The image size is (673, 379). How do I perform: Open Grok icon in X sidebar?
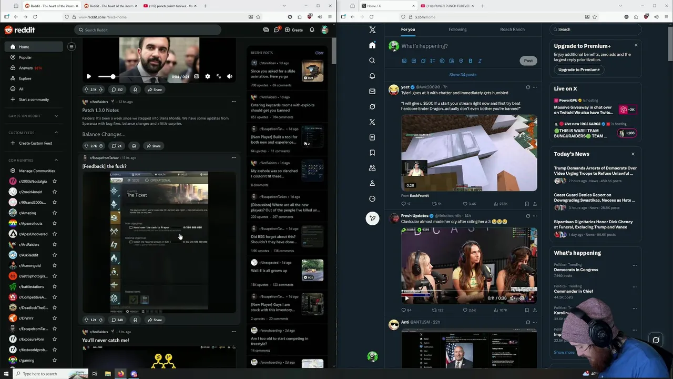pyautogui.click(x=372, y=106)
